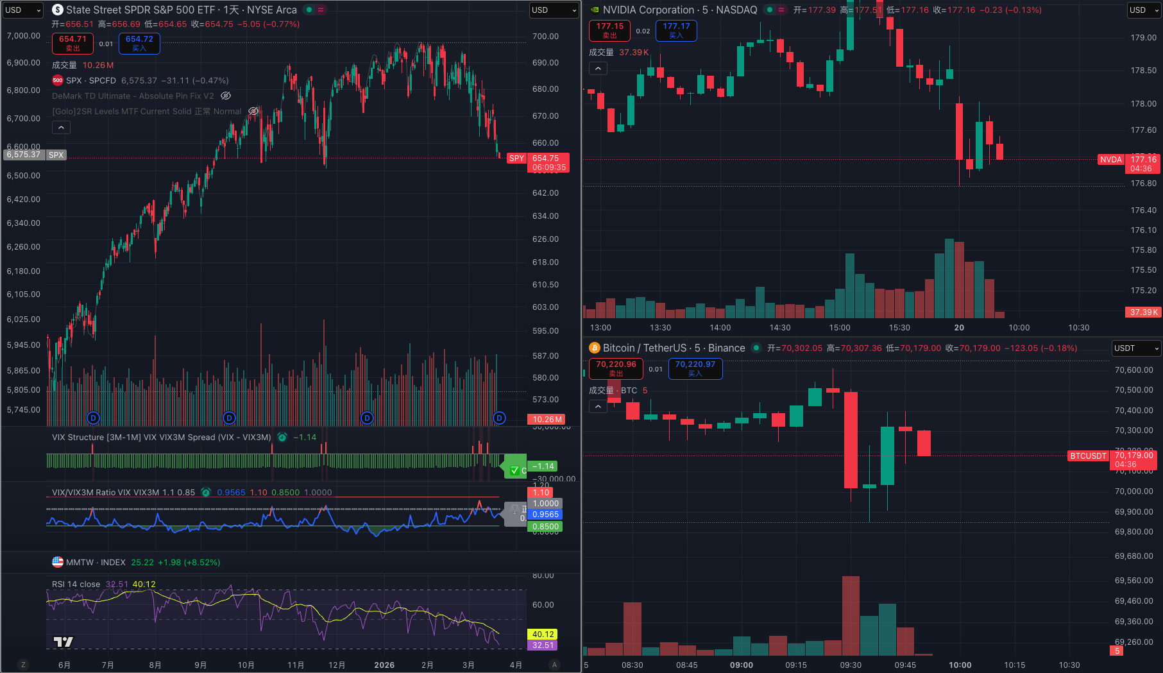Click the dividend D marker near December
The width and height of the screenshot is (1163, 673).
[x=367, y=418]
